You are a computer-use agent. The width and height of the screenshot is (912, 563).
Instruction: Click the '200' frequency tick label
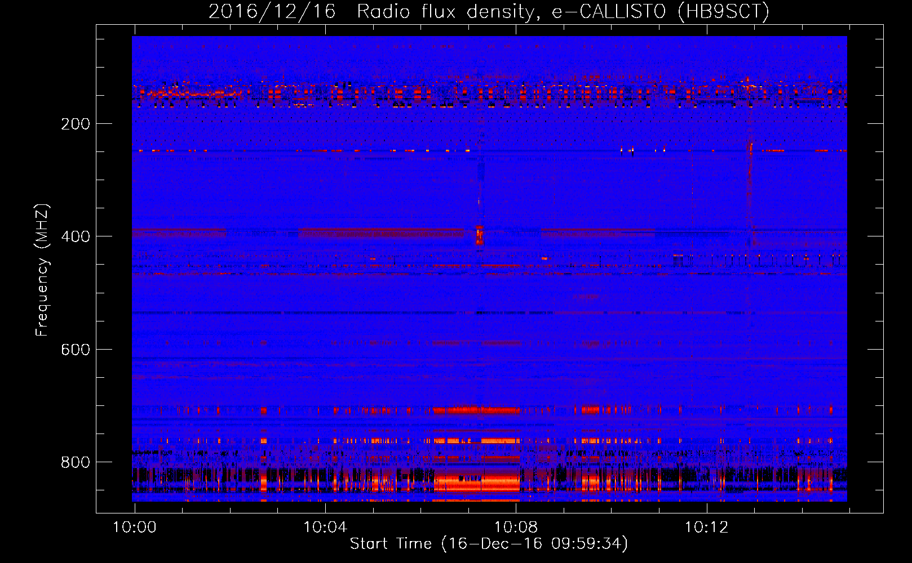[x=76, y=124]
